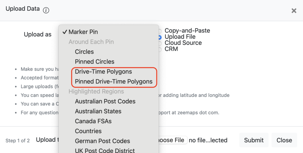Pick Pinned Drive-Time Polygons option
This screenshot has height=153, width=303.
pyautogui.click(x=109, y=82)
